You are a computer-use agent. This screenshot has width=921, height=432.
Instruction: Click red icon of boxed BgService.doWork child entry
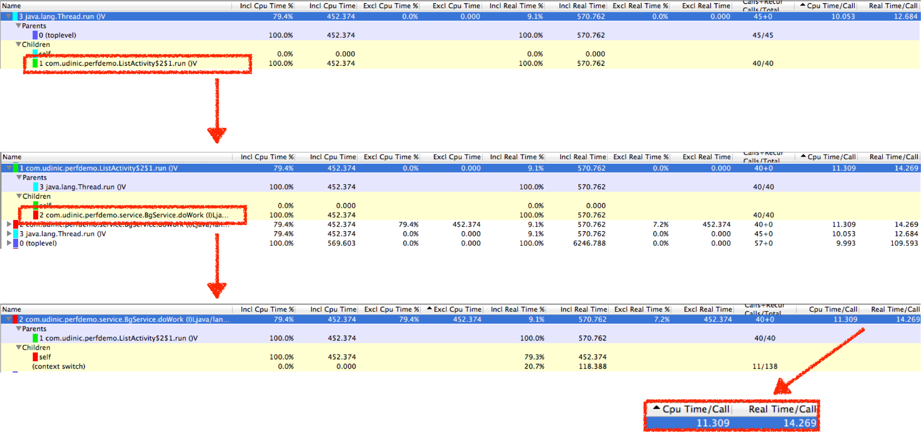36,215
